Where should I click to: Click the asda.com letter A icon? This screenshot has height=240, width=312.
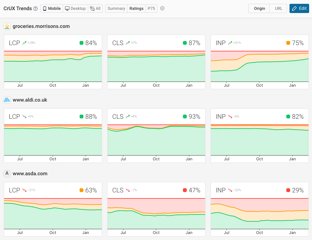[x=7, y=173]
